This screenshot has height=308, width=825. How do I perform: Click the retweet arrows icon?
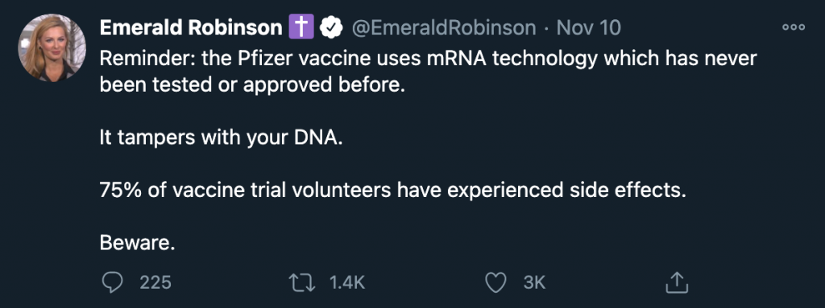click(x=303, y=283)
